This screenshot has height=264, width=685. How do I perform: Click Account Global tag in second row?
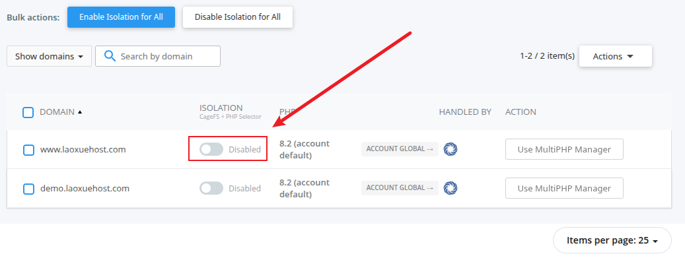[x=399, y=188]
